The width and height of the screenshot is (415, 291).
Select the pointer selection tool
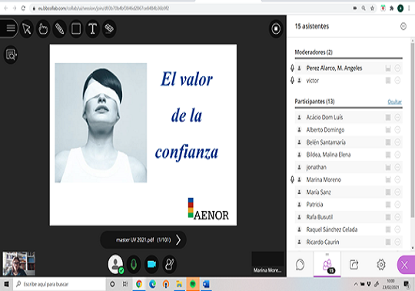coord(26,28)
